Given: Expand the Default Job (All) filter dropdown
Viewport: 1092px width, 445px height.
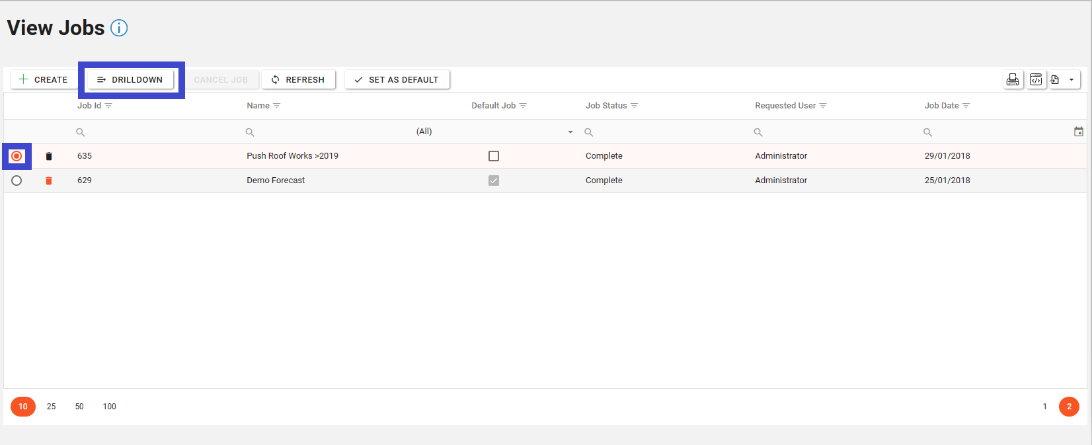Looking at the screenshot, I should [570, 132].
